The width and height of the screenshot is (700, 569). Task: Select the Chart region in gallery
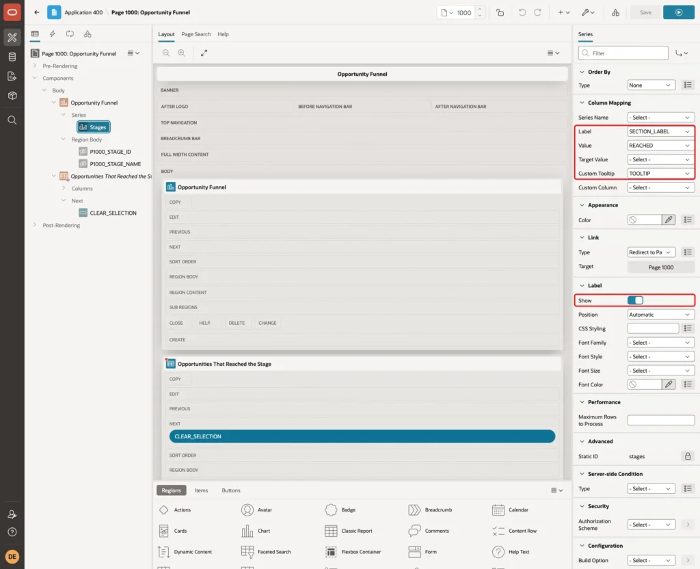pos(256,531)
